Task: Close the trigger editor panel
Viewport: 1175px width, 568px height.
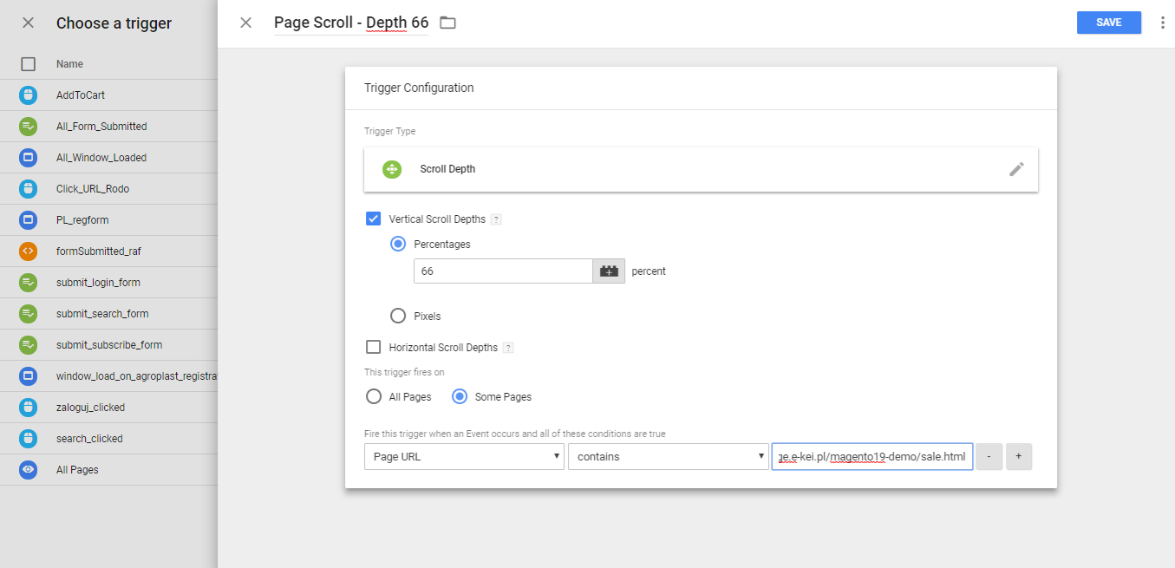Action: pyautogui.click(x=246, y=23)
